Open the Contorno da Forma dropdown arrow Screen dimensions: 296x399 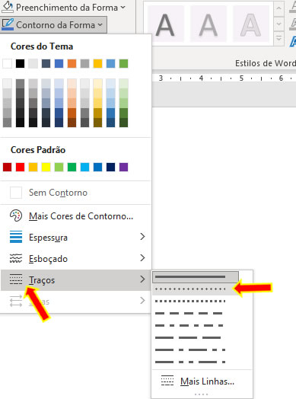100,24
